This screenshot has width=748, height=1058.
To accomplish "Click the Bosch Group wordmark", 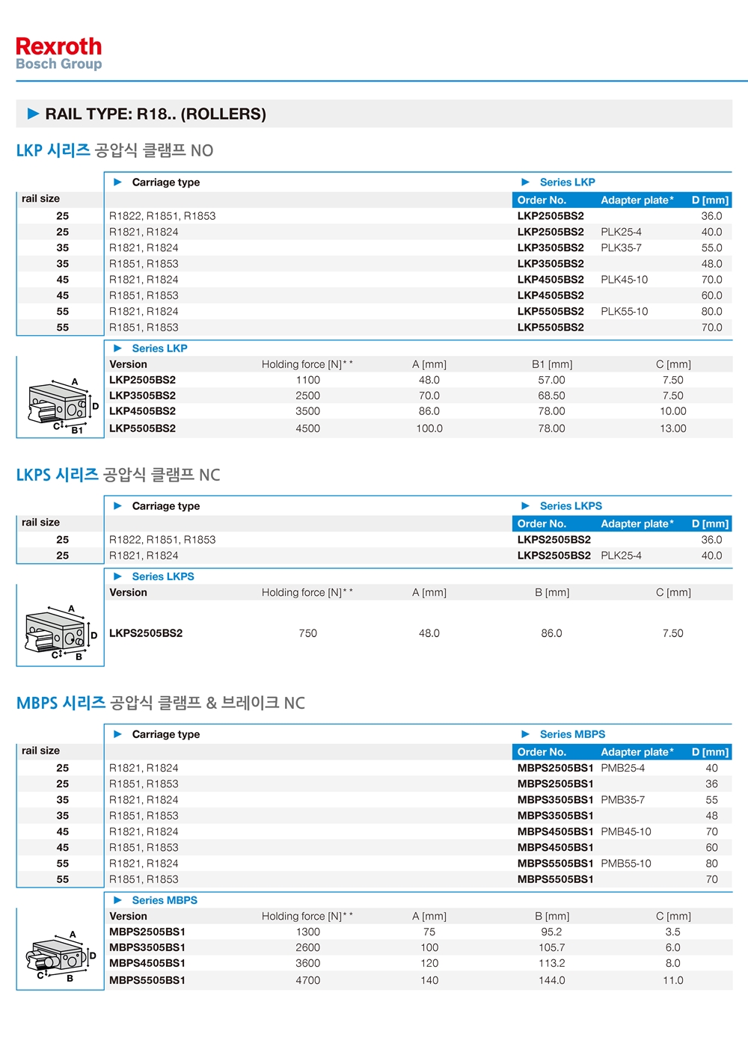I will pos(58,64).
